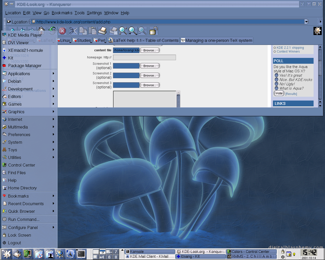Open the Help lifebuoy folder panel icon
The image size is (325, 260).
[x=39, y=254]
